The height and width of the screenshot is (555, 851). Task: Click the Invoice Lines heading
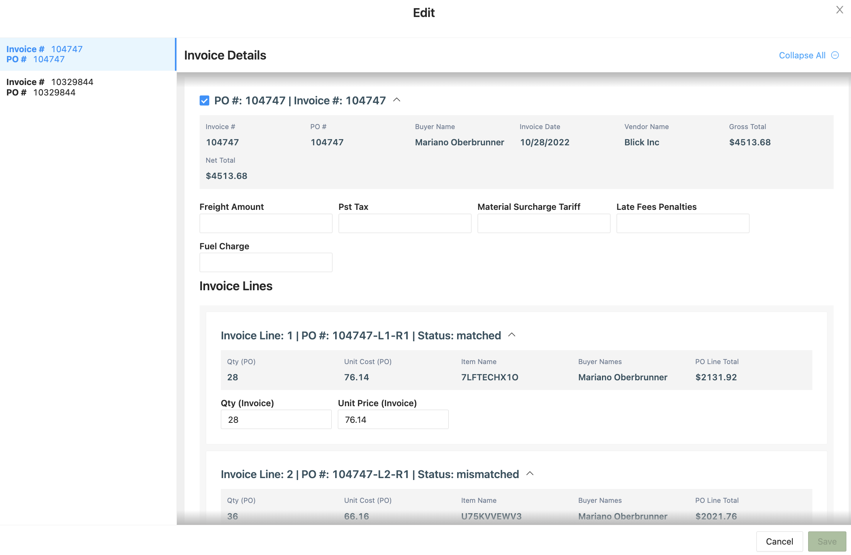coord(236,286)
